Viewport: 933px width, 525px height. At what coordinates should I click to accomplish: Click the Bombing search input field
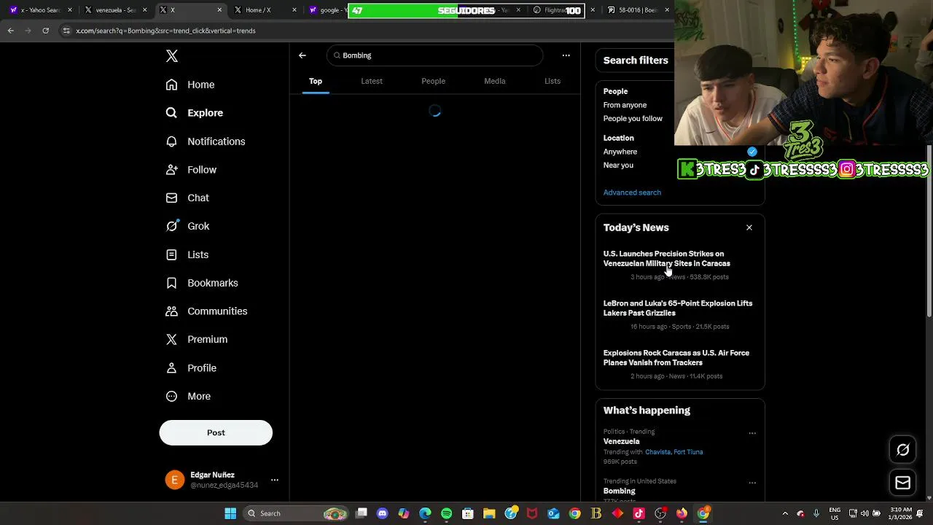[435, 55]
